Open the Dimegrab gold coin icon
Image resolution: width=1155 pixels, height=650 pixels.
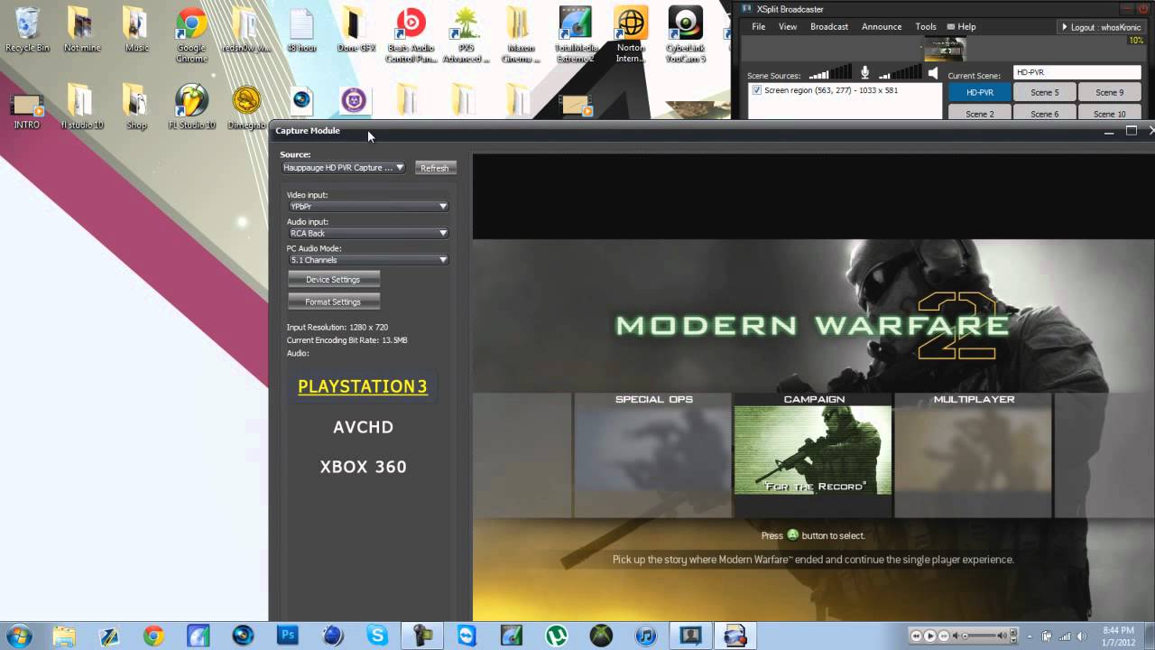[246, 107]
